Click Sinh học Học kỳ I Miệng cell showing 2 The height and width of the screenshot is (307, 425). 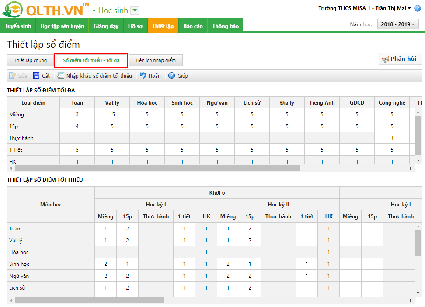click(x=106, y=264)
